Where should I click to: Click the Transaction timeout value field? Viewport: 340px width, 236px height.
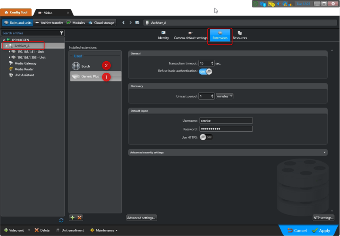click(x=204, y=63)
